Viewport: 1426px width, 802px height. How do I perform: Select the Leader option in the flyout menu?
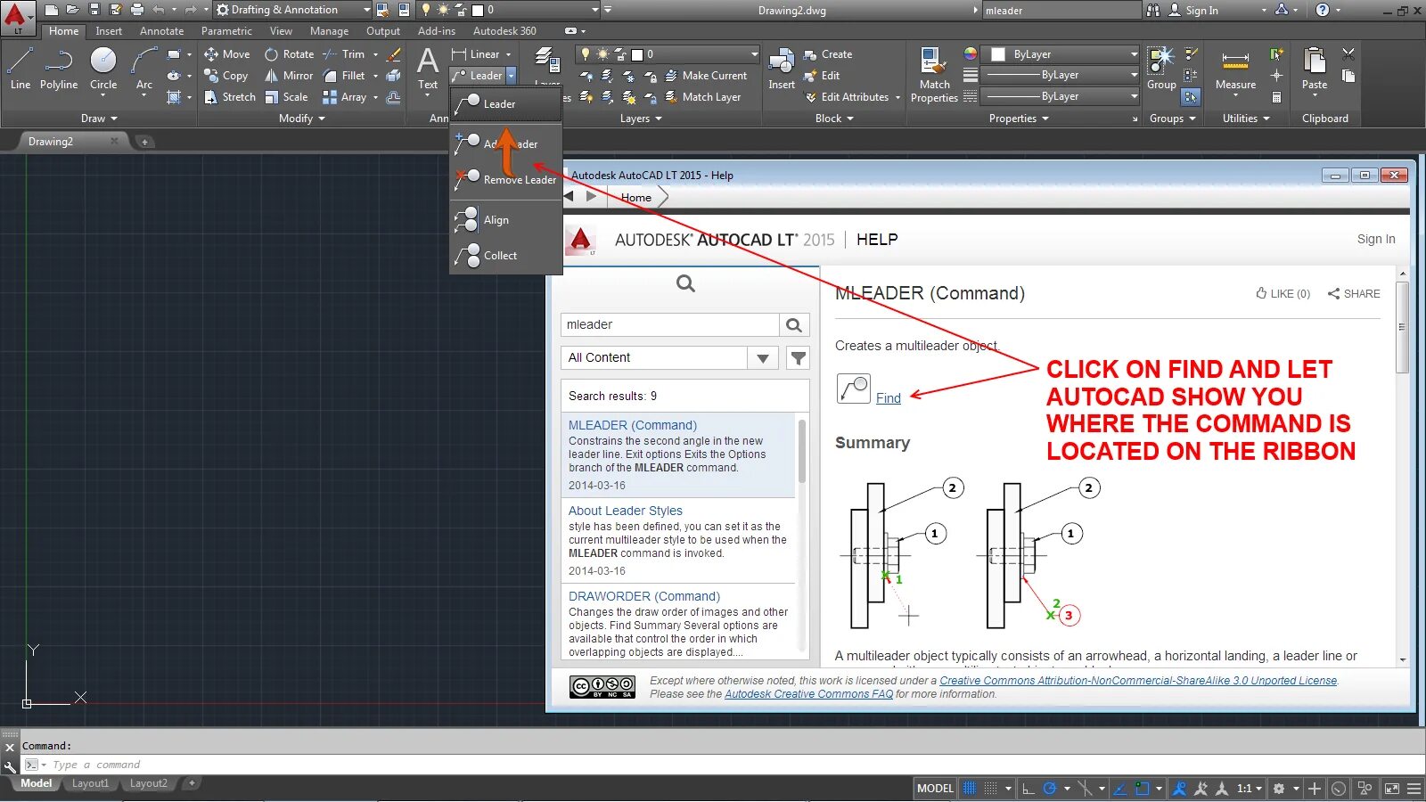(x=505, y=104)
